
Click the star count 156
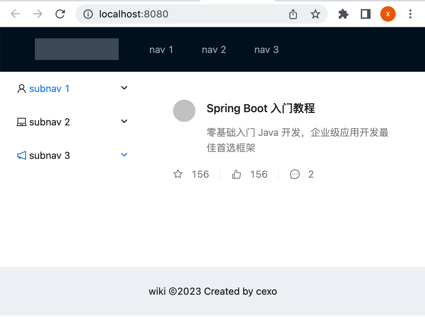click(x=200, y=174)
